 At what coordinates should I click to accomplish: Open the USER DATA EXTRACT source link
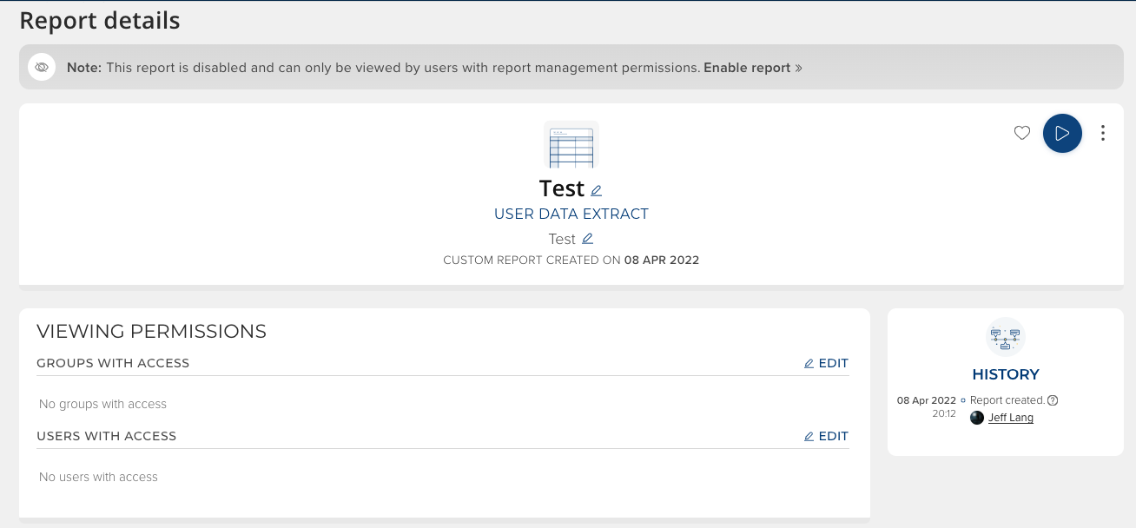tap(571, 214)
